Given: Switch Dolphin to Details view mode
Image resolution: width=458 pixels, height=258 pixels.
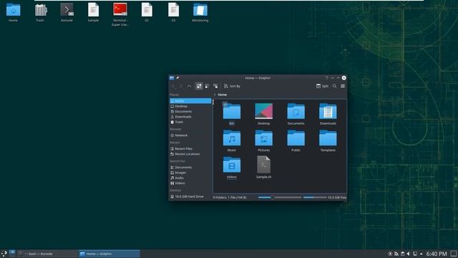Looking at the screenshot, I should (x=215, y=86).
